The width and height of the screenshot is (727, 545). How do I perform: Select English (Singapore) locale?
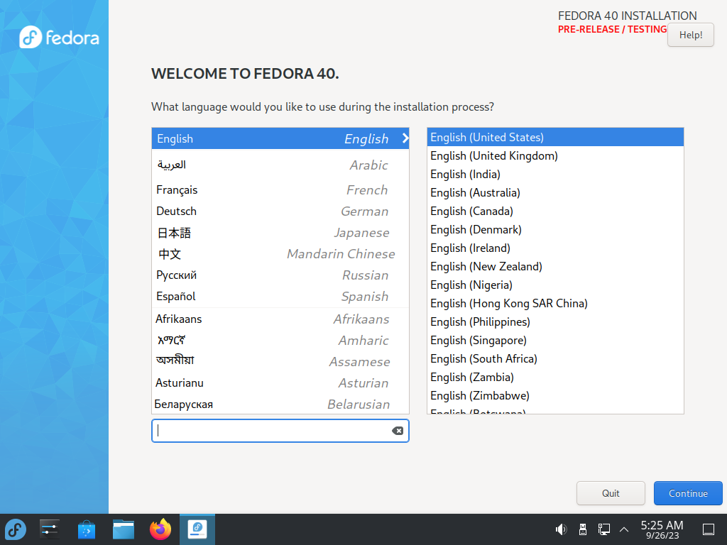click(555, 340)
